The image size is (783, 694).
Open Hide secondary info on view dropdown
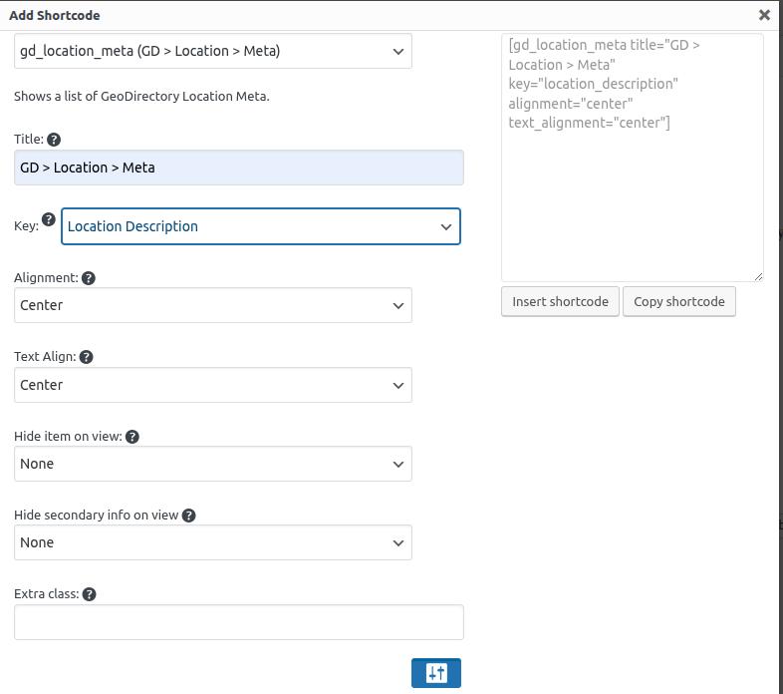pos(213,542)
